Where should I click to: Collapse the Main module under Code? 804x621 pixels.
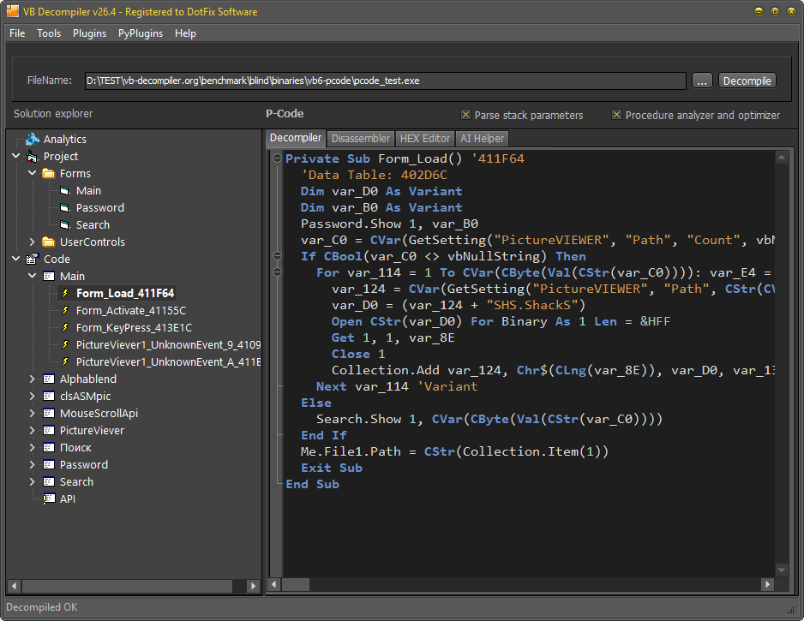coord(32,276)
